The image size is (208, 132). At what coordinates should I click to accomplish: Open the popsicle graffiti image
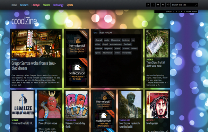pos(77,105)
